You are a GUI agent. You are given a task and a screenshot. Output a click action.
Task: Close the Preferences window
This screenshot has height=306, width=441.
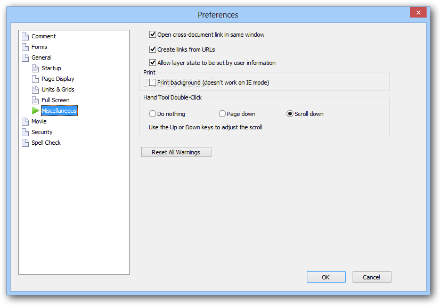(x=418, y=12)
